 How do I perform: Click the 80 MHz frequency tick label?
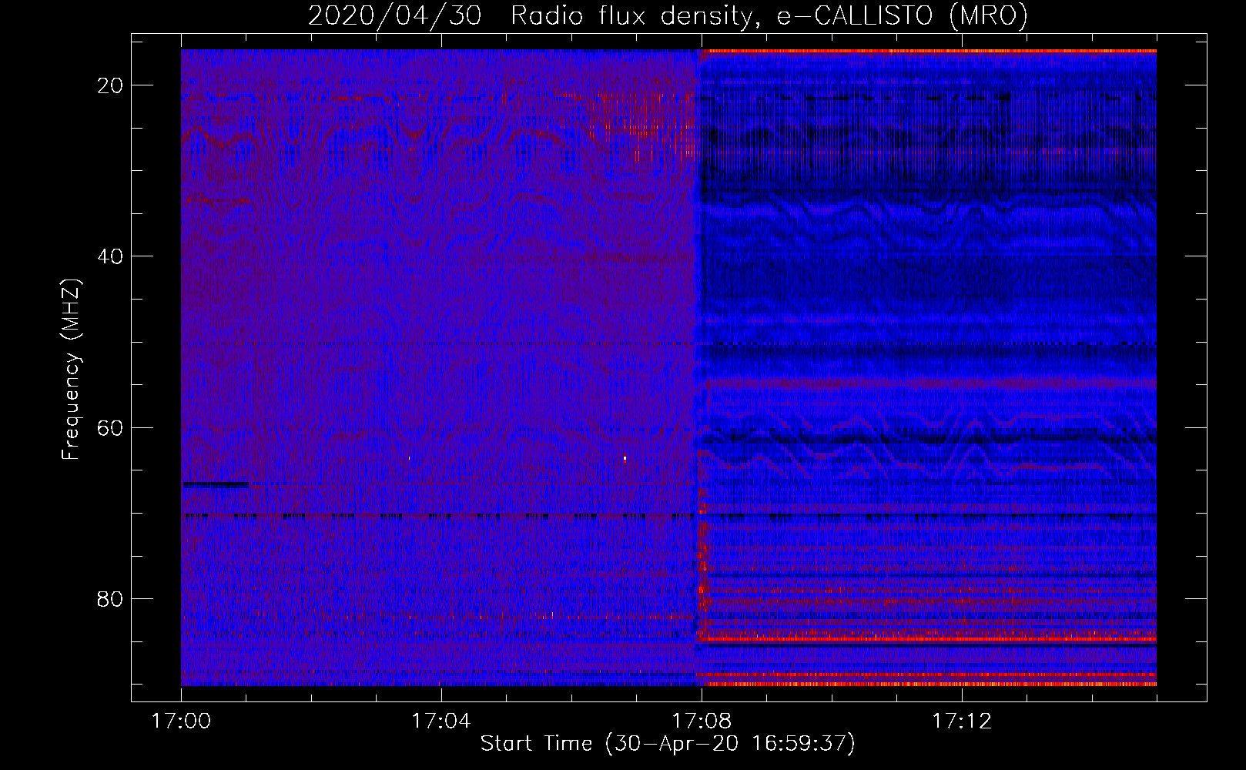coord(111,598)
